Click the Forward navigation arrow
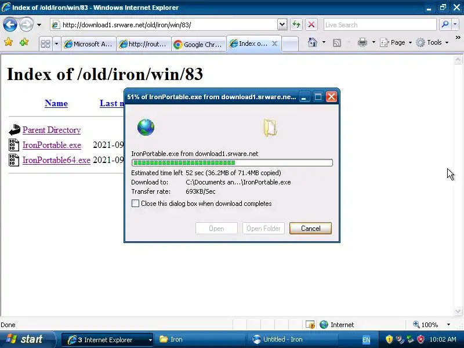 click(x=27, y=24)
